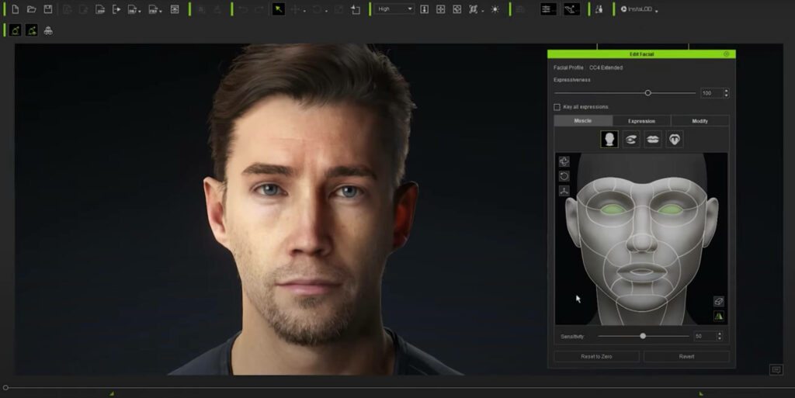795x398 pixels.
Task: Select the right green eye region on the face map
Action: click(670, 209)
